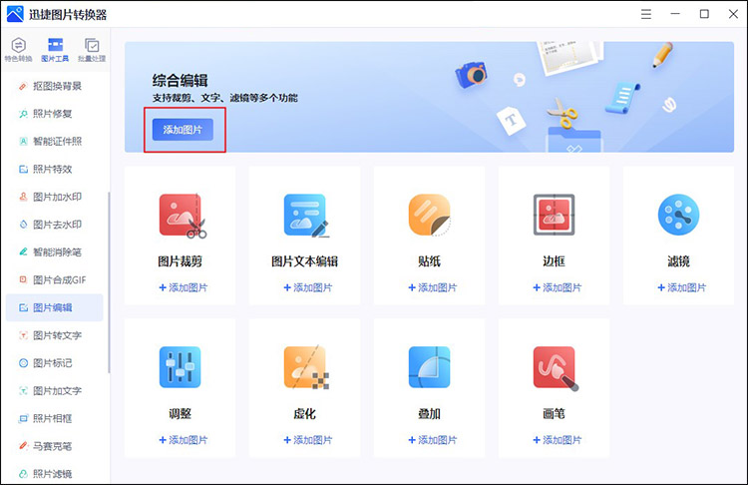Click the red 画笔 brush icon
This screenshot has height=485, width=748.
click(556, 368)
